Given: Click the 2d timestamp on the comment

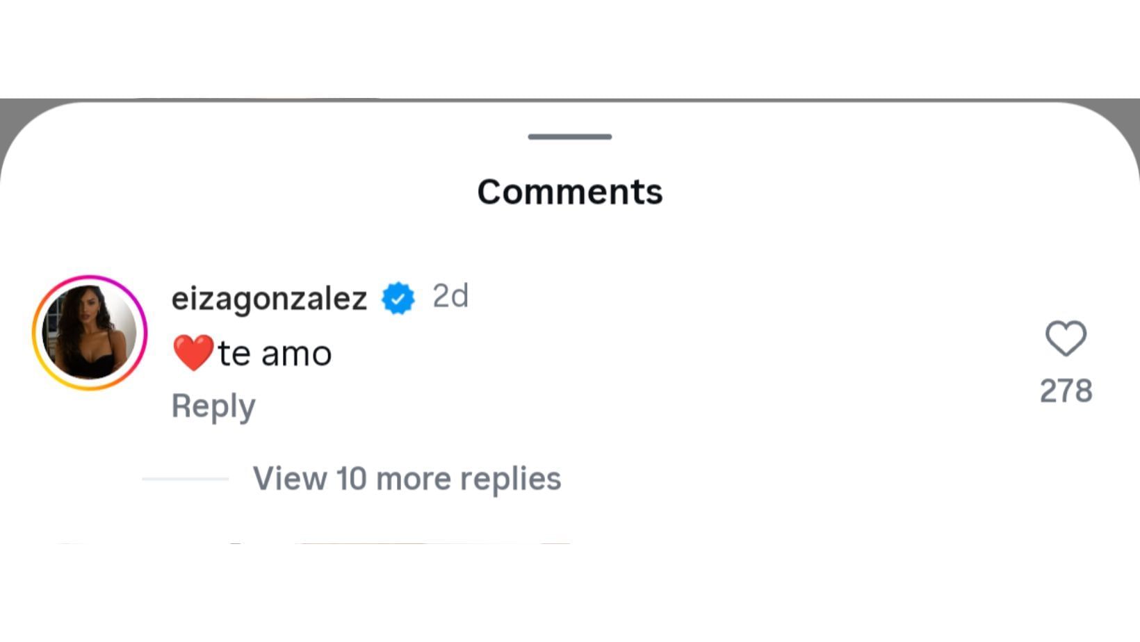Looking at the screenshot, I should 450,297.
